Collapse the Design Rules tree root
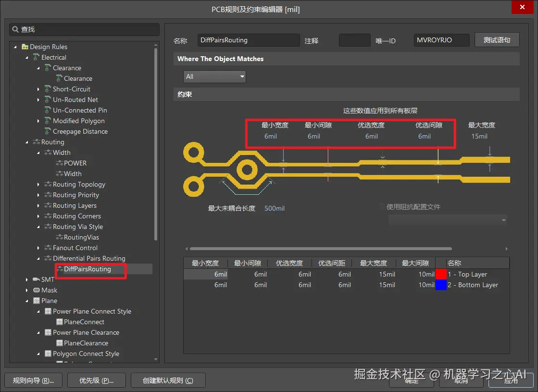This screenshot has width=538, height=392. [15, 47]
